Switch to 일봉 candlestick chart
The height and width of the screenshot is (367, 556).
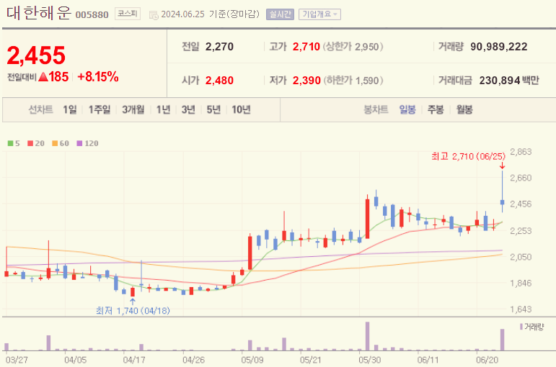[407, 109]
